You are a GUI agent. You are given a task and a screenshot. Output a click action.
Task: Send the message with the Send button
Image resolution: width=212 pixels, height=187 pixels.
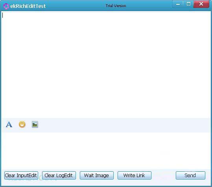pyautogui.click(x=190, y=175)
